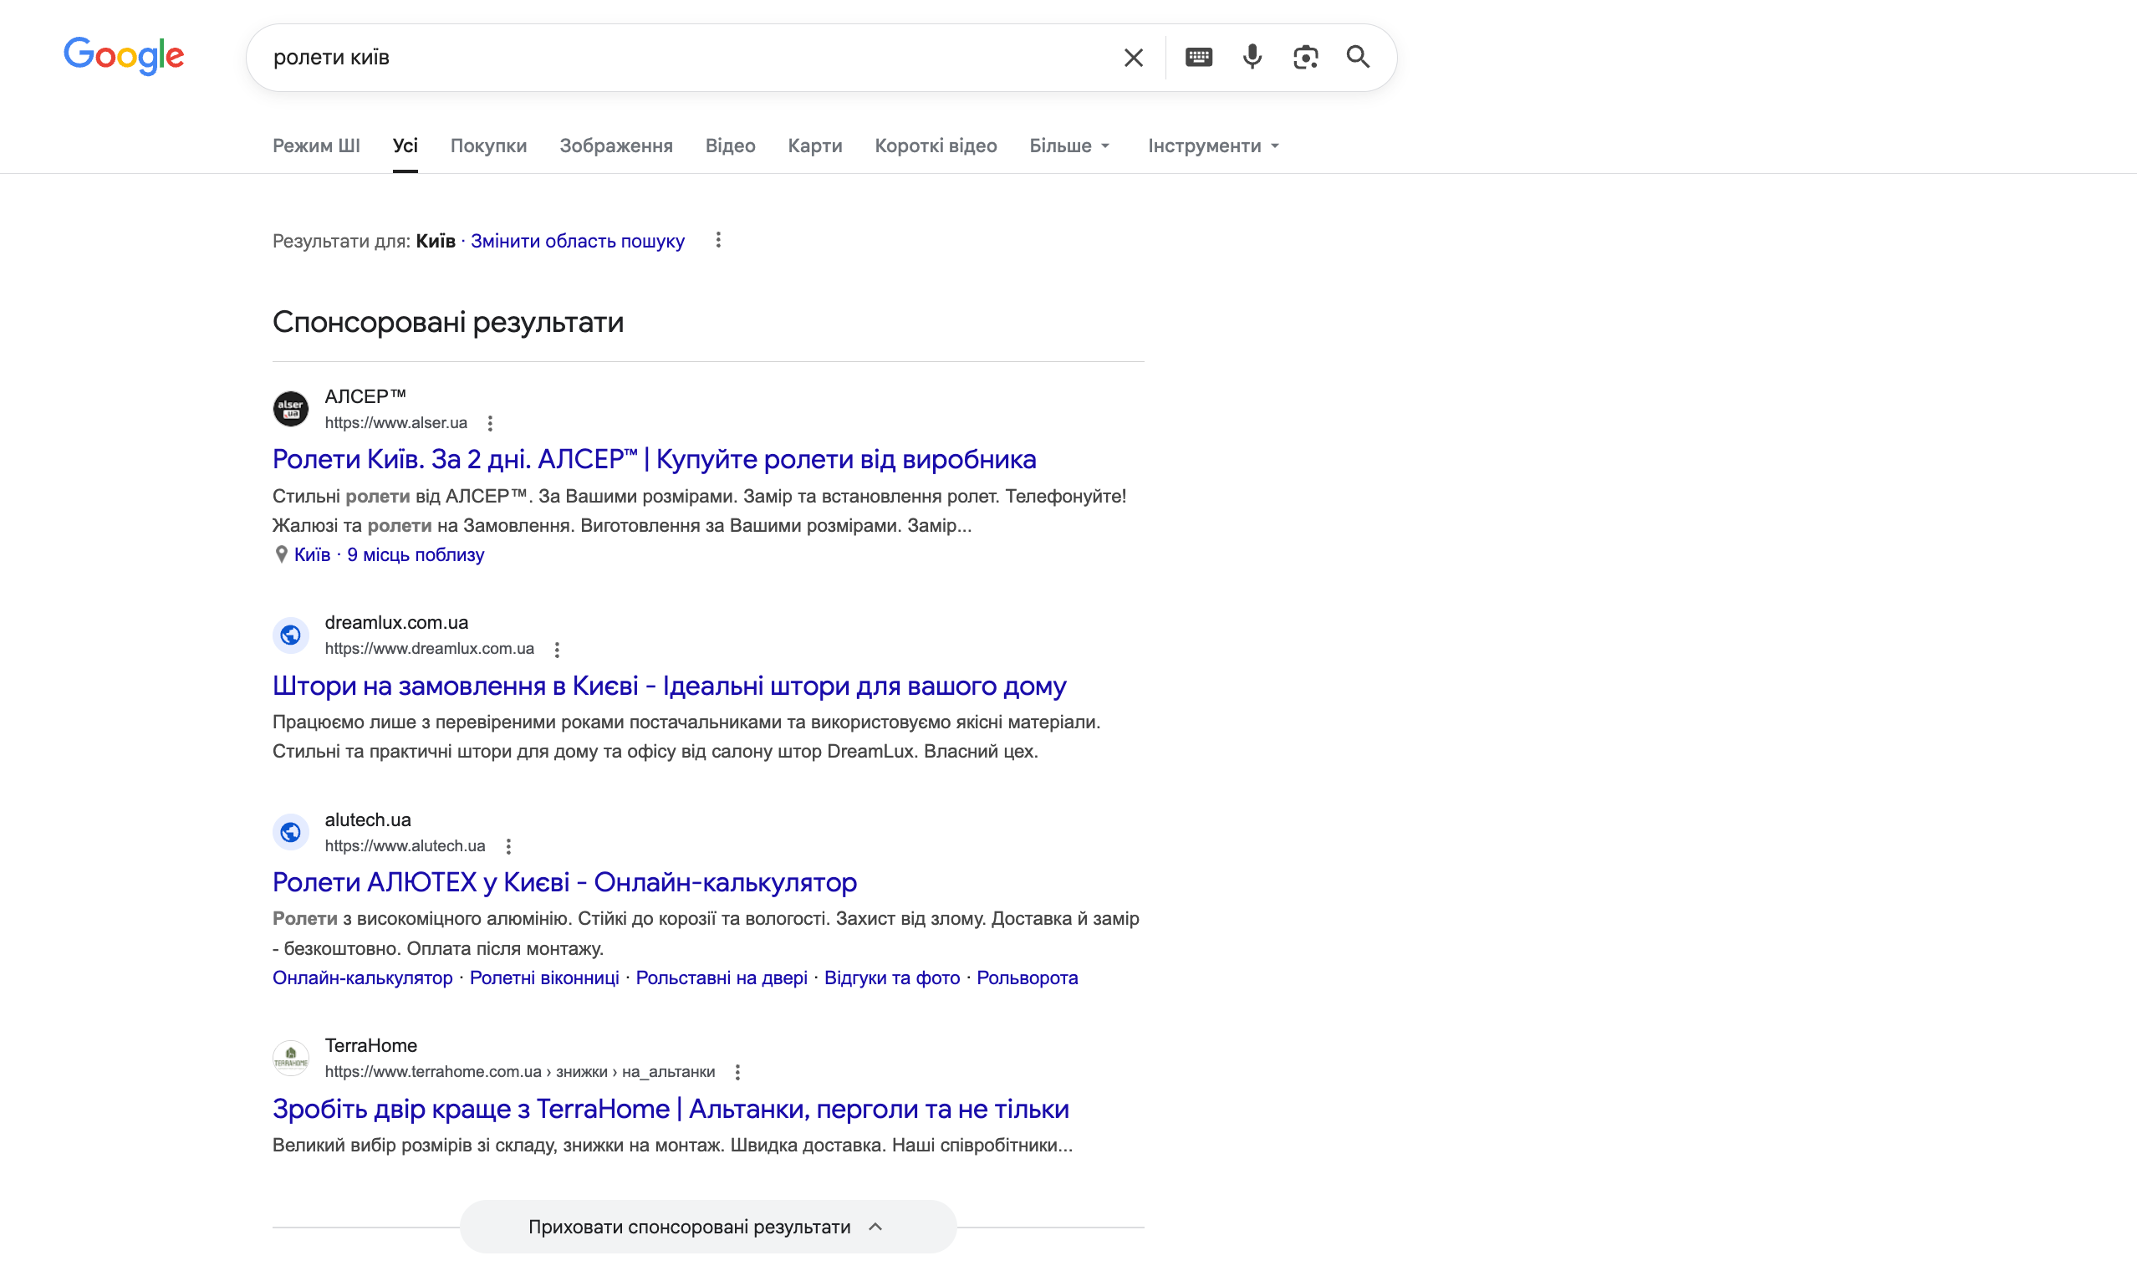Click the https://www.dreamlux.com.ua URL text

tap(429, 648)
